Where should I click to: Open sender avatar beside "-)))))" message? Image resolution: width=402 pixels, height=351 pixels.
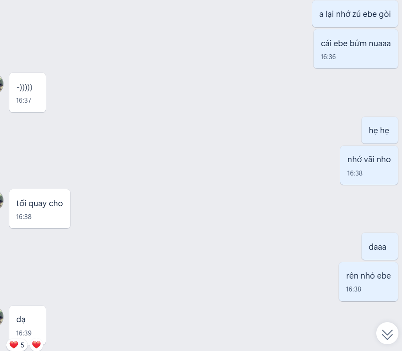point(1,84)
